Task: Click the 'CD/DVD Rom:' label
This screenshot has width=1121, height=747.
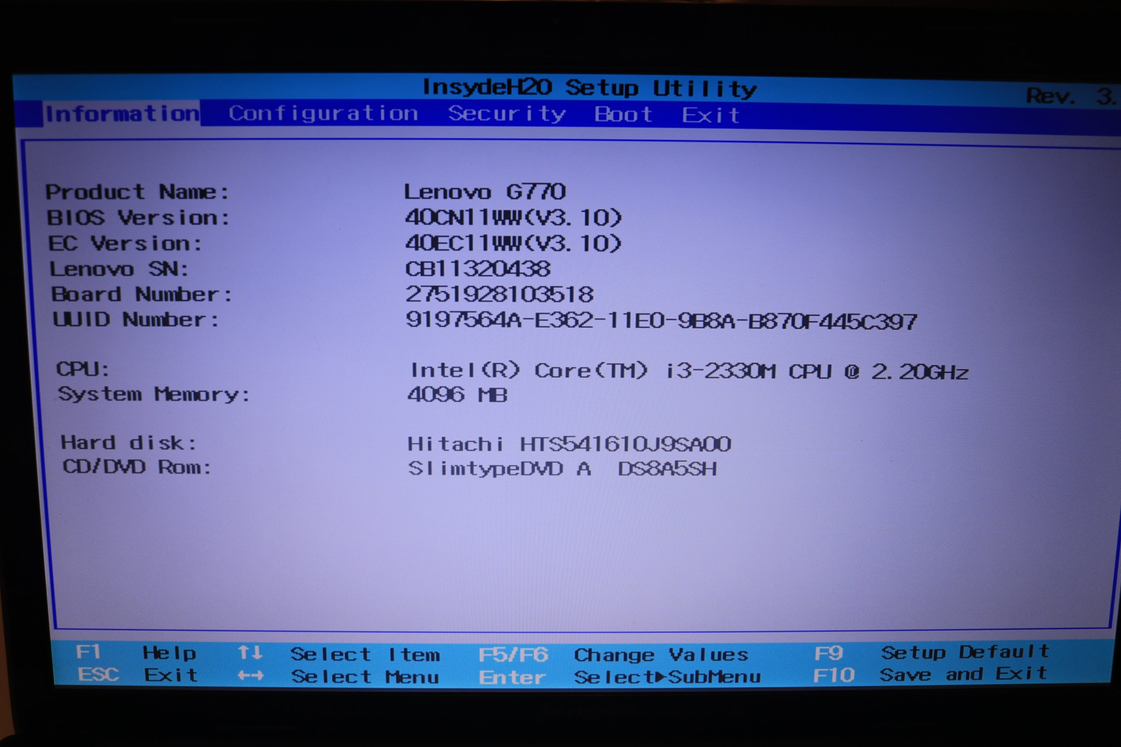Action: (x=137, y=467)
